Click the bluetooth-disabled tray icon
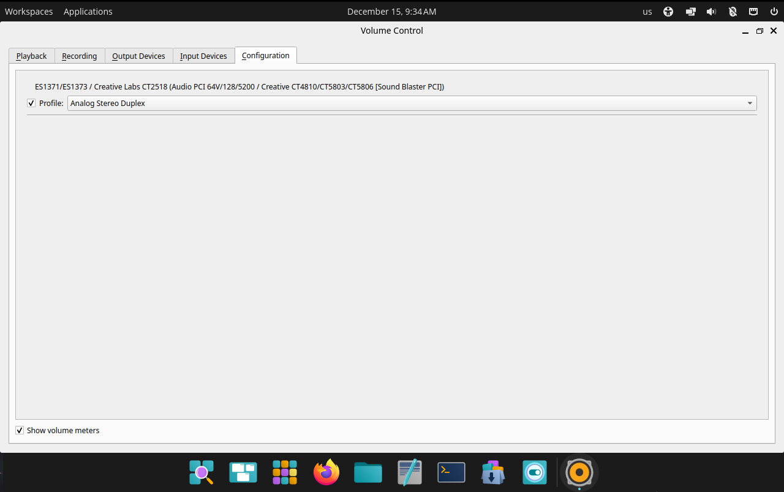 [x=733, y=11]
